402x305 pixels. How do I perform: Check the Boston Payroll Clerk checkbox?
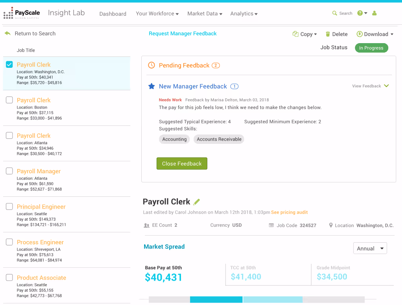(9, 100)
